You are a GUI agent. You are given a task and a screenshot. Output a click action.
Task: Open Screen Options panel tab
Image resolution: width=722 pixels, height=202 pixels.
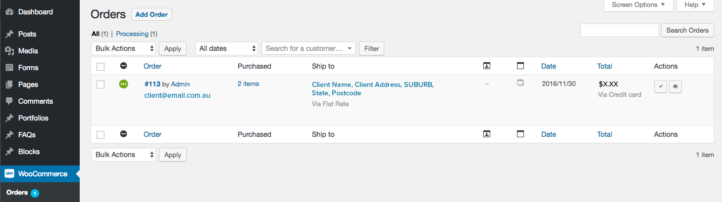click(x=638, y=5)
